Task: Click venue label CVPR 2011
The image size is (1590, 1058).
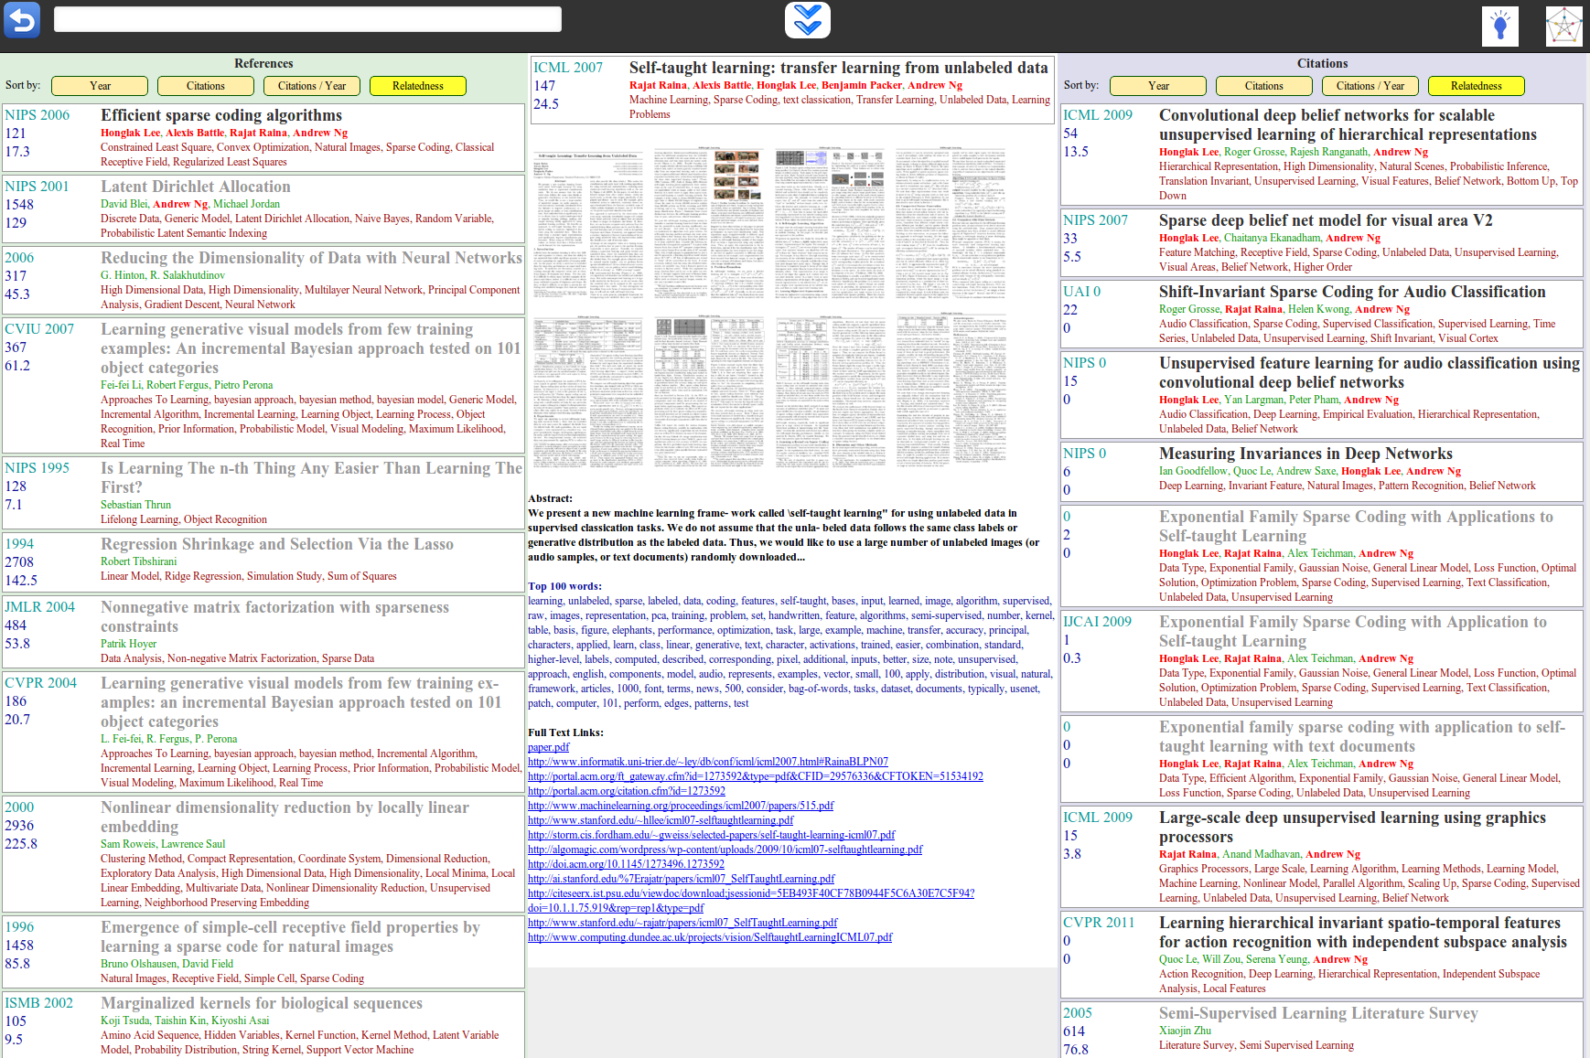Action: 1098,923
